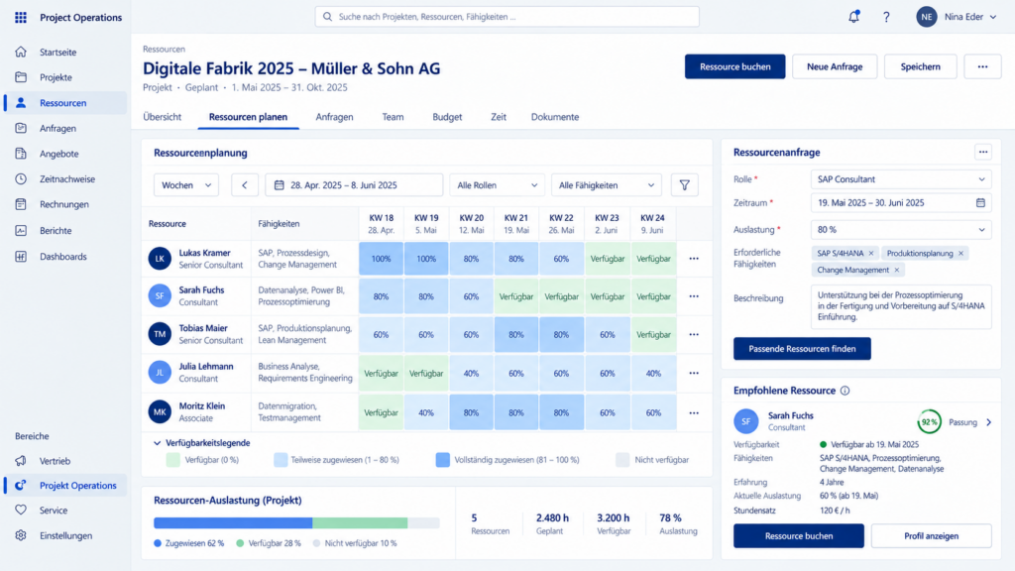Open row options for Lukas Kramer
1015x571 pixels.
coord(694,259)
